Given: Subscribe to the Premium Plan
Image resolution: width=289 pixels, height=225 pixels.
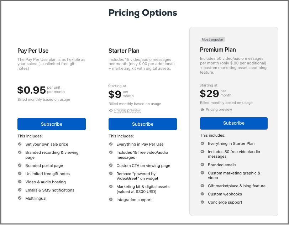Looking at the screenshot, I should pyautogui.click(x=234, y=123).
